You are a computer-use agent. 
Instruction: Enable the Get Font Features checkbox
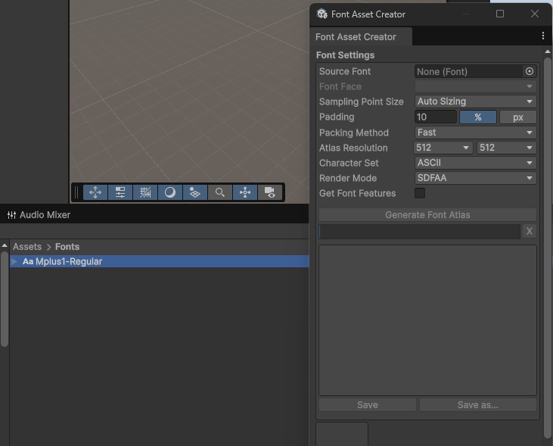[x=420, y=193]
